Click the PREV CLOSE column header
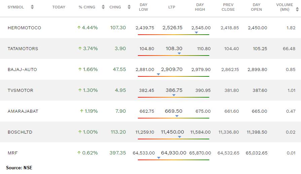This screenshot has height=174, width=301. coord(228,7)
